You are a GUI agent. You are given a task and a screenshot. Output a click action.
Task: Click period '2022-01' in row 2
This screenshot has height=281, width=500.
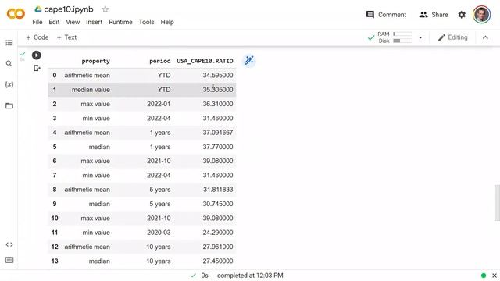pyautogui.click(x=159, y=104)
